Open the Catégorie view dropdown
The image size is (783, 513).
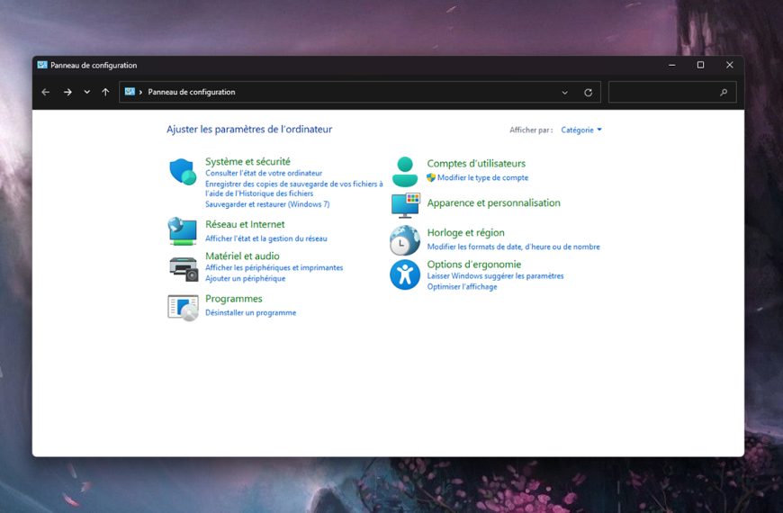point(581,130)
